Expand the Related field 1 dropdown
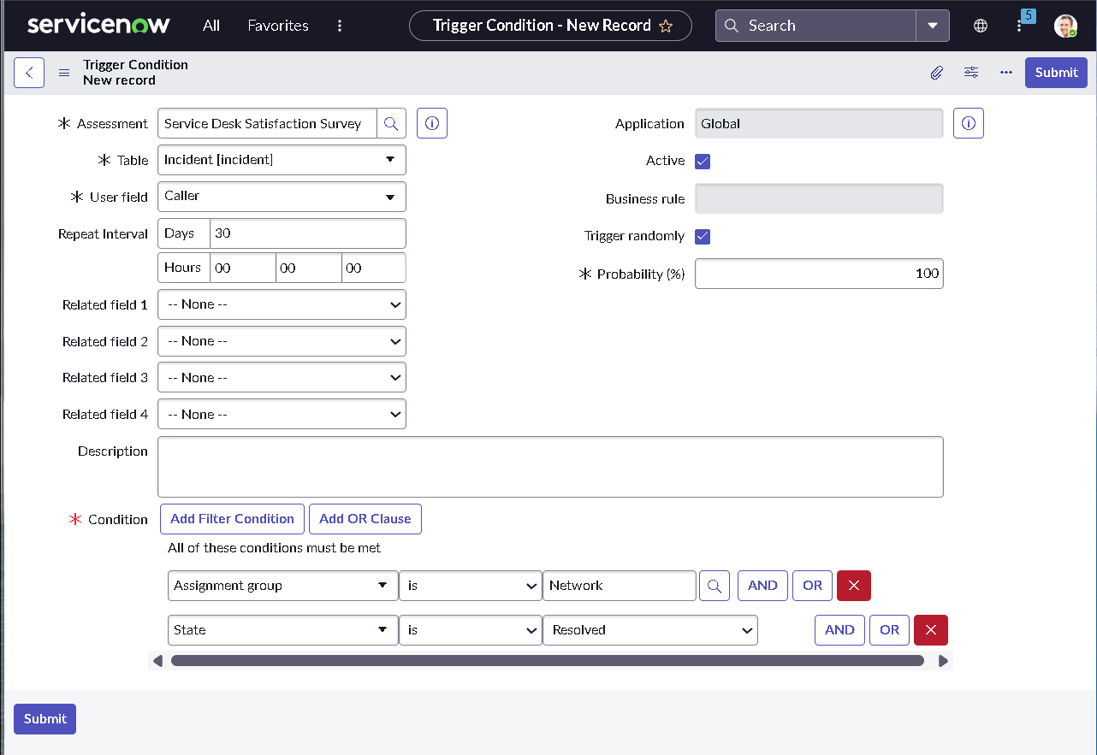The height and width of the screenshot is (755, 1097). [282, 304]
